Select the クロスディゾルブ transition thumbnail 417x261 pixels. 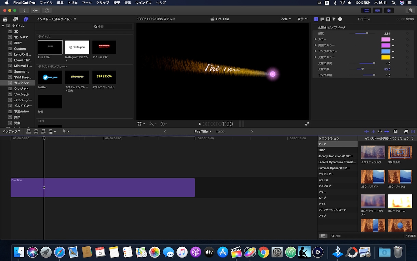click(373, 152)
